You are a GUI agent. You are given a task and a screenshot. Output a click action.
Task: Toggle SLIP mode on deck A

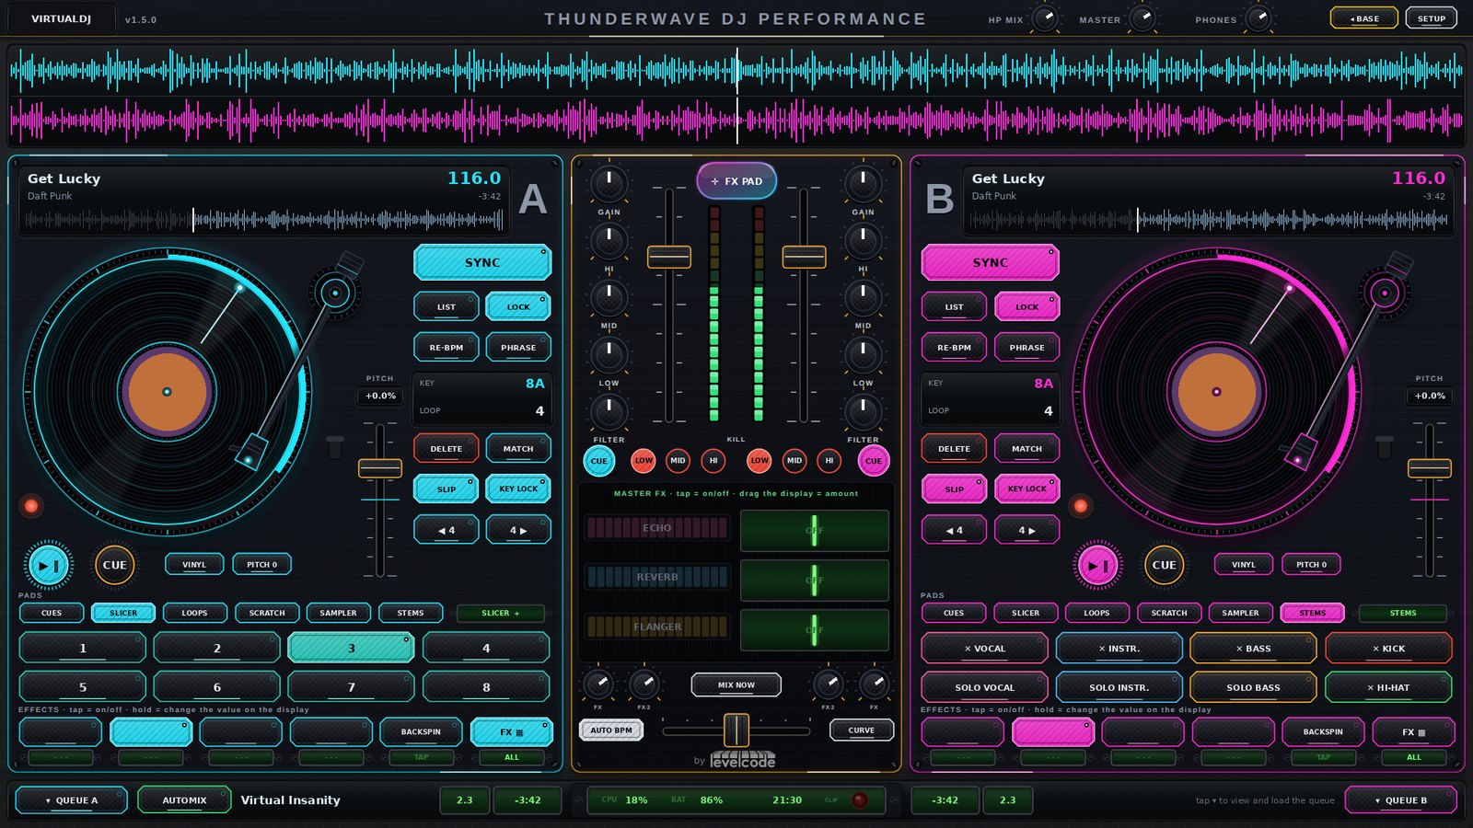click(x=447, y=489)
